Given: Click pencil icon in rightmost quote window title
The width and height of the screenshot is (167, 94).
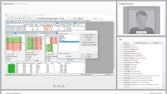Looking at the screenshot, I should [x=75, y=23].
